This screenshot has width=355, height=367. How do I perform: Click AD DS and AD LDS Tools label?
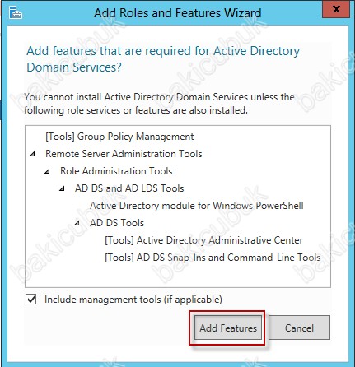[129, 188]
